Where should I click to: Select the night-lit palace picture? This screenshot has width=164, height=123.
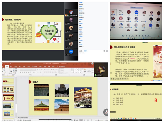83,98
